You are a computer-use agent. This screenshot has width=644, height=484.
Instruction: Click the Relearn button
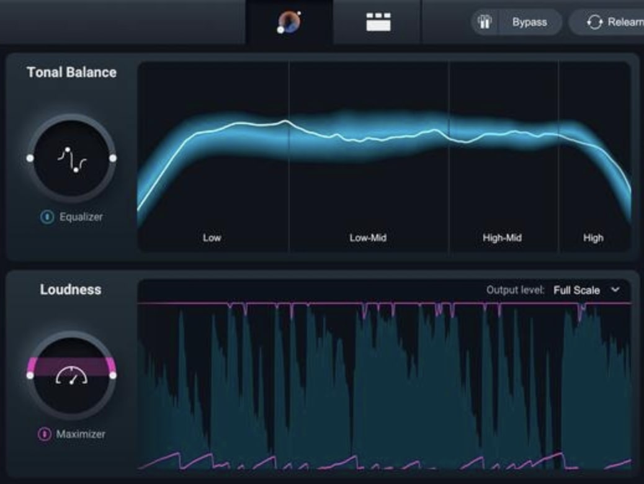[x=607, y=22]
